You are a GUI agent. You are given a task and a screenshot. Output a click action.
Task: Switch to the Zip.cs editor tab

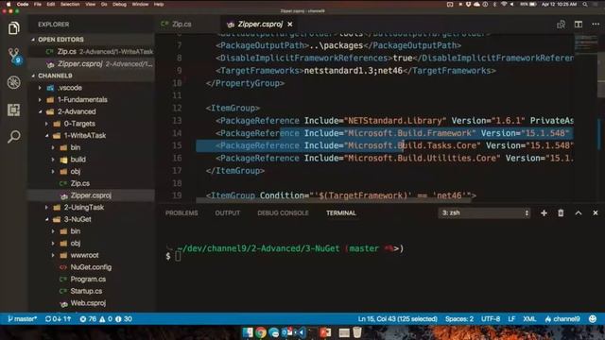(x=181, y=24)
